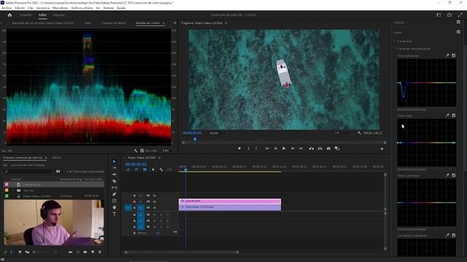Open Lumetri scopes panel menu
The width and height of the screenshot is (467, 262).
click(163, 23)
